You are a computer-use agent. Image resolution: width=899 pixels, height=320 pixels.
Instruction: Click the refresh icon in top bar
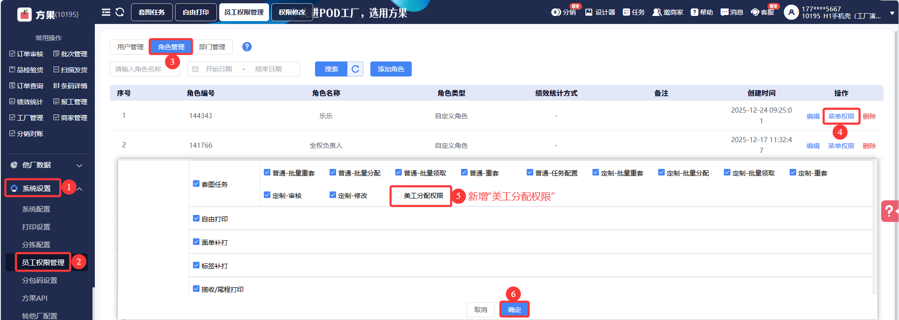click(x=120, y=12)
